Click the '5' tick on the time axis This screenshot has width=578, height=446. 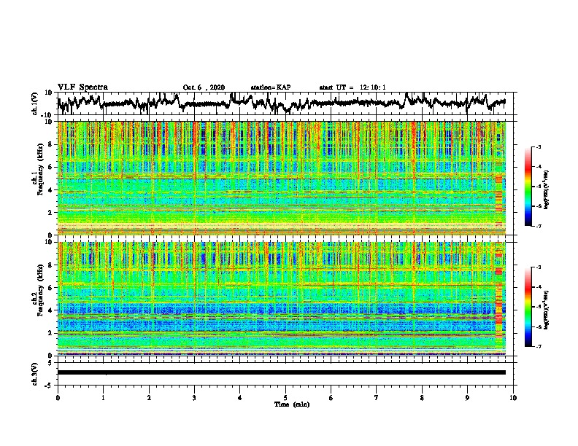pos(285,398)
